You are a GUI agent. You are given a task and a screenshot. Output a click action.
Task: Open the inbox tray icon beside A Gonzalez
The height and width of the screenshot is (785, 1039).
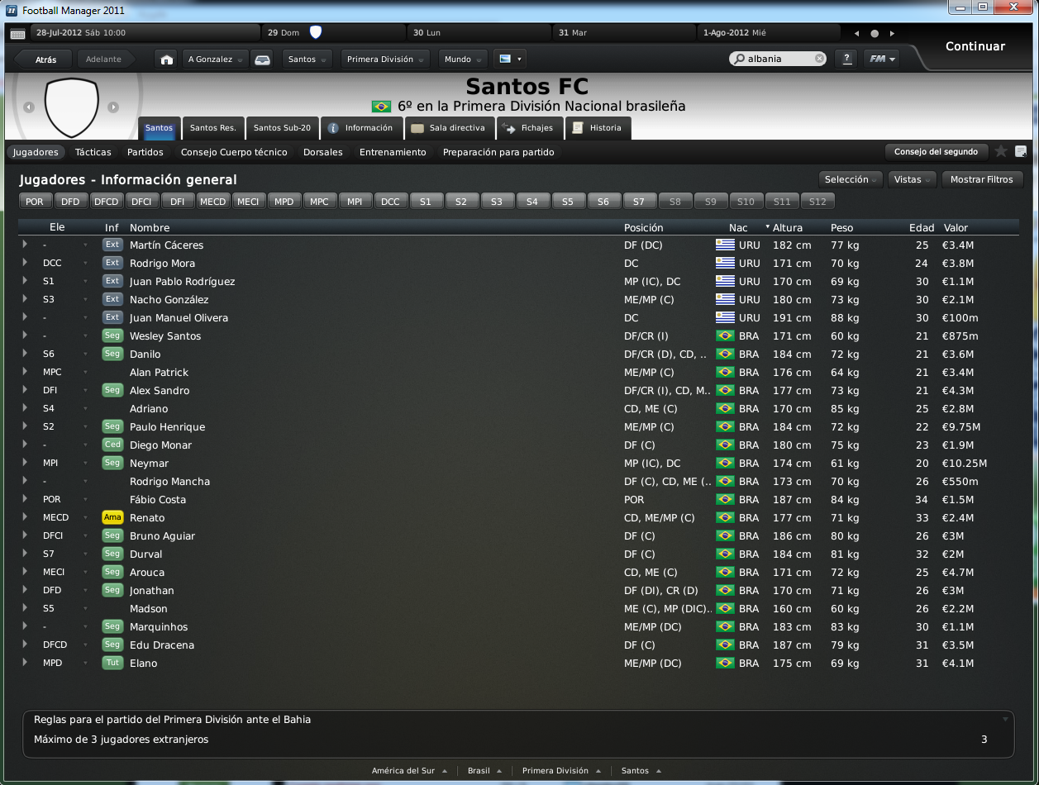[262, 59]
